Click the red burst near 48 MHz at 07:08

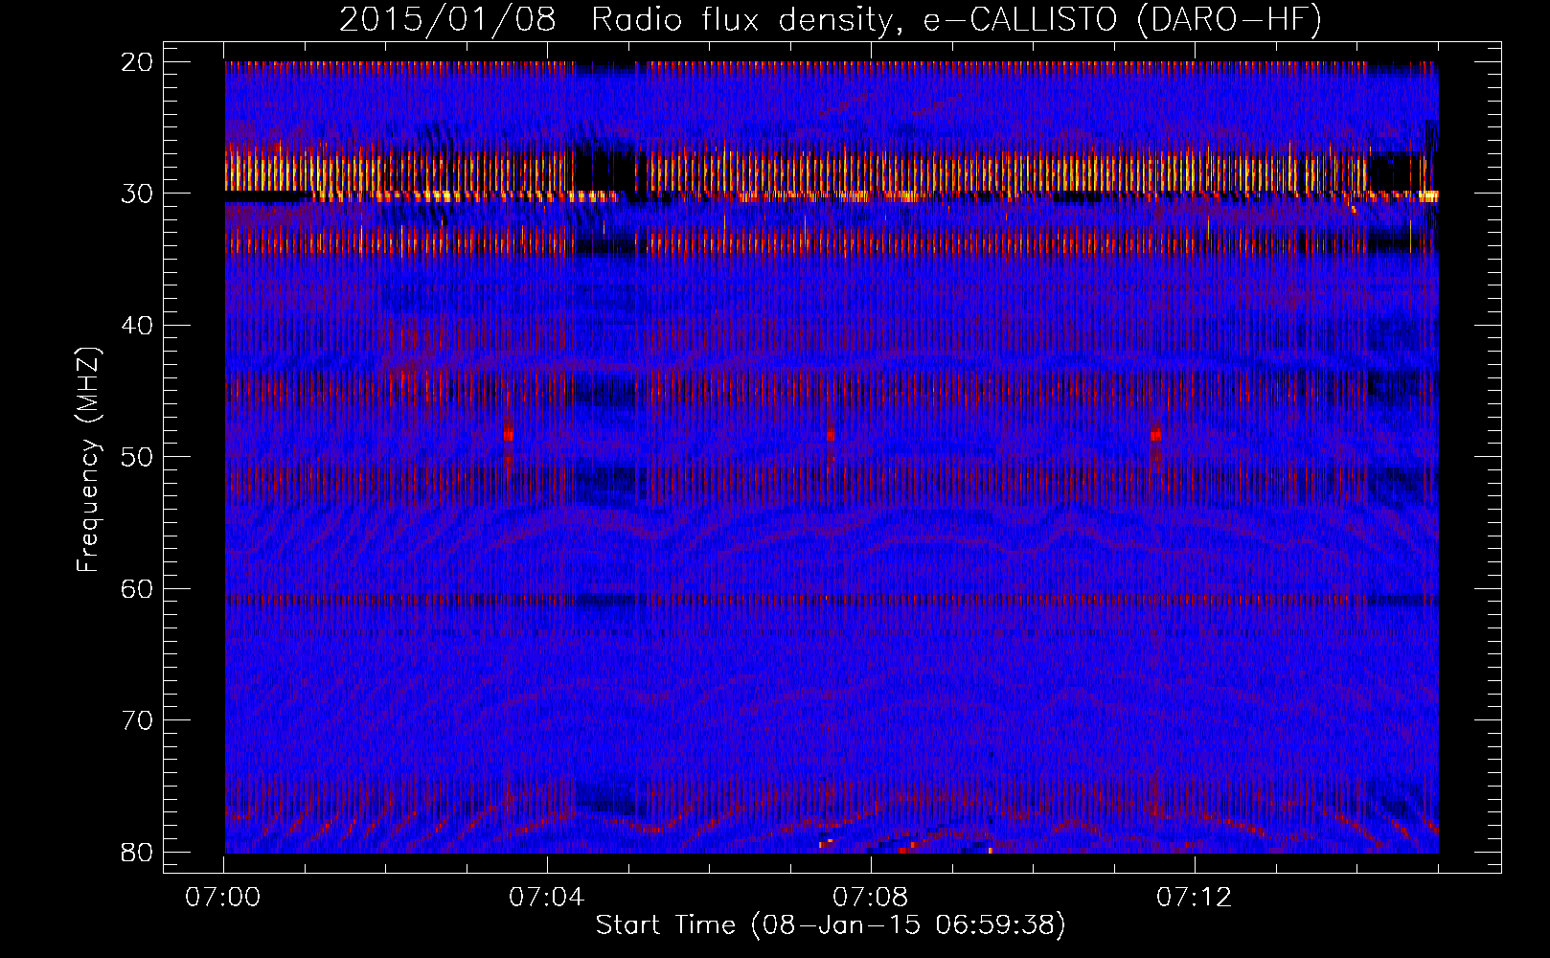coord(832,435)
